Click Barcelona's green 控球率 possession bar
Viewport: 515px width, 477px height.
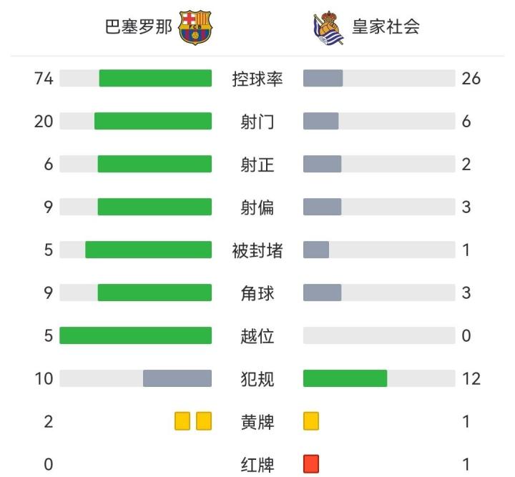tap(155, 78)
